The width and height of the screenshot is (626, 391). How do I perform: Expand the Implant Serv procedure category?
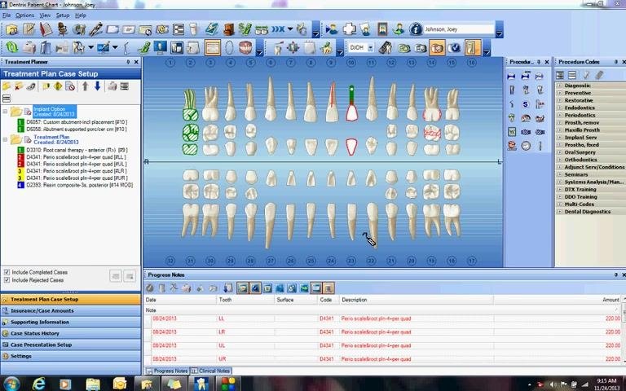point(560,137)
